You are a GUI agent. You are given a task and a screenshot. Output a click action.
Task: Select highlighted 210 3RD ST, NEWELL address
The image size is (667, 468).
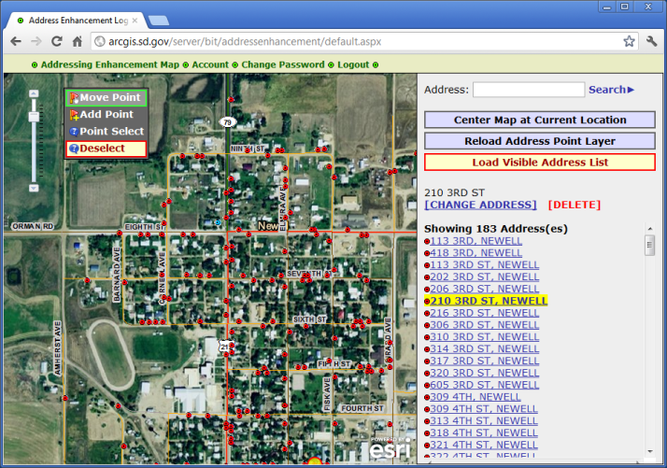point(489,301)
